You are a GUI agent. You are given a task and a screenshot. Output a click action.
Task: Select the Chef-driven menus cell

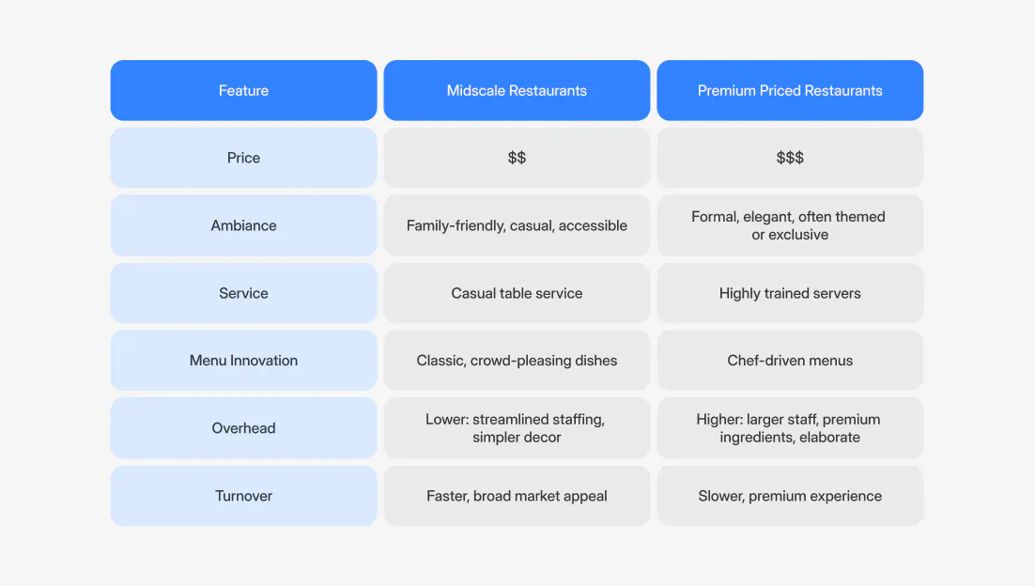click(x=790, y=361)
